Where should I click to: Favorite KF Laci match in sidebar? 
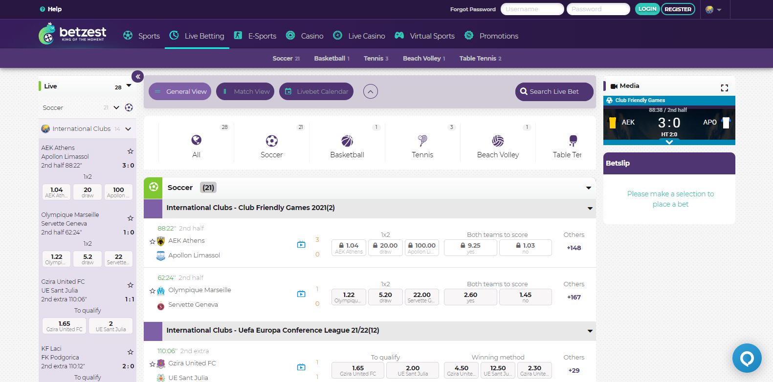coord(131,352)
